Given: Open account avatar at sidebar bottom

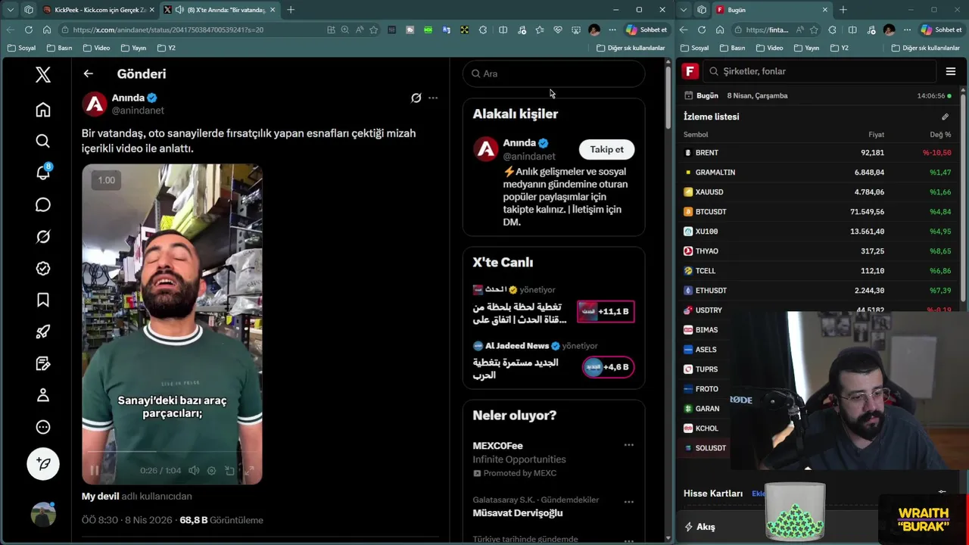Looking at the screenshot, I should click(43, 514).
